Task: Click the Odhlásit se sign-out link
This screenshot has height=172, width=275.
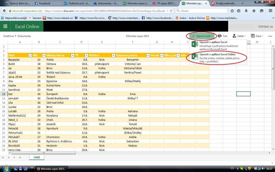Action: coord(264,26)
